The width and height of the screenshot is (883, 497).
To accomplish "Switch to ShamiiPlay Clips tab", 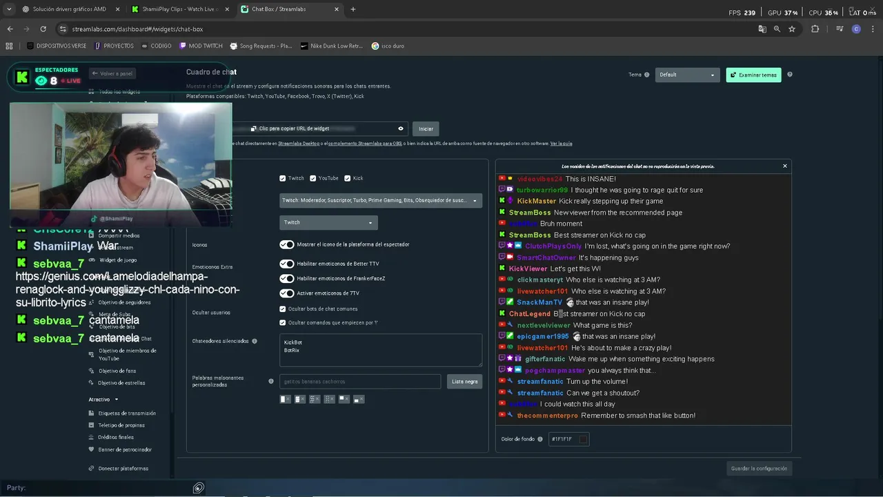I will click(181, 9).
